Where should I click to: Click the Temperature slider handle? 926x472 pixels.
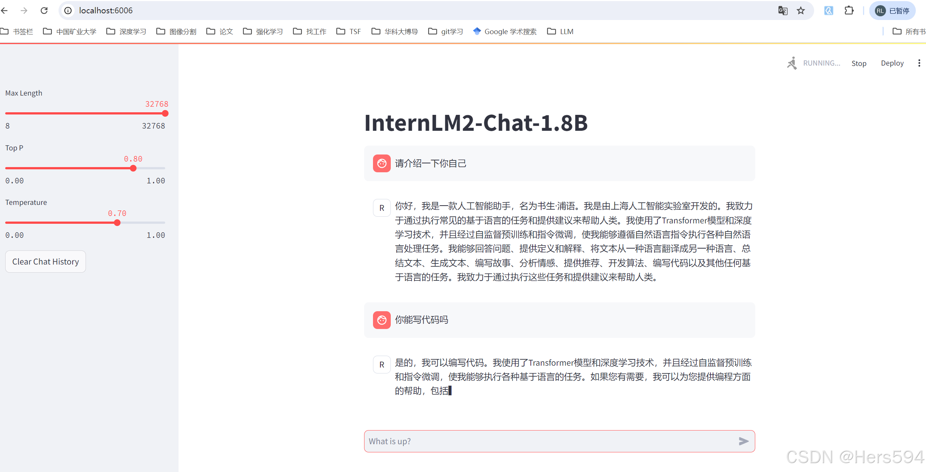click(x=117, y=223)
